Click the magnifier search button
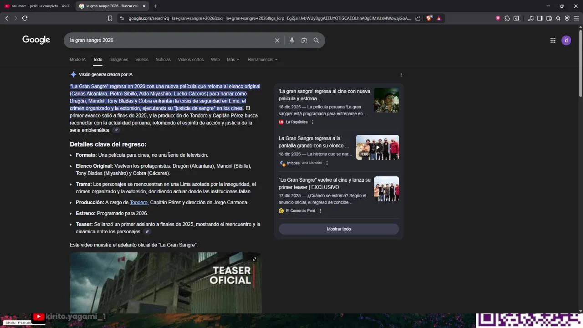 316,40
